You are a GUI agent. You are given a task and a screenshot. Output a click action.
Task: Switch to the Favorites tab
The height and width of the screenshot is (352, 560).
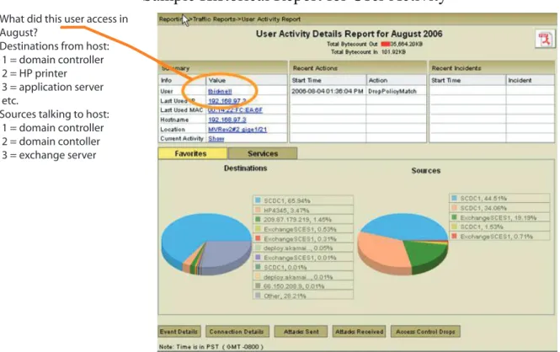[192, 153]
